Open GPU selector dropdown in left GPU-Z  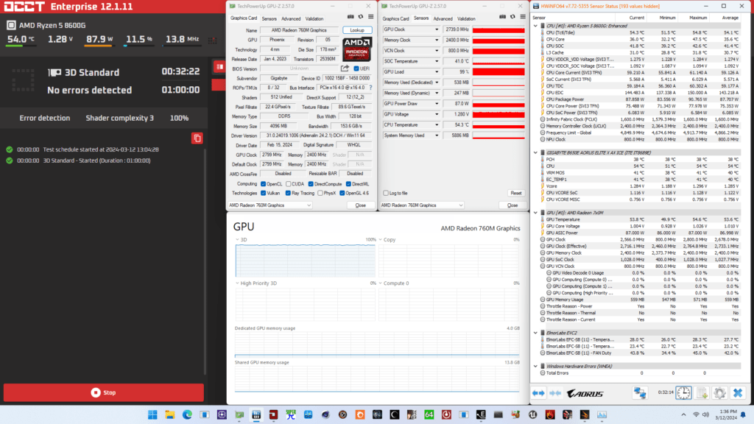coord(269,205)
